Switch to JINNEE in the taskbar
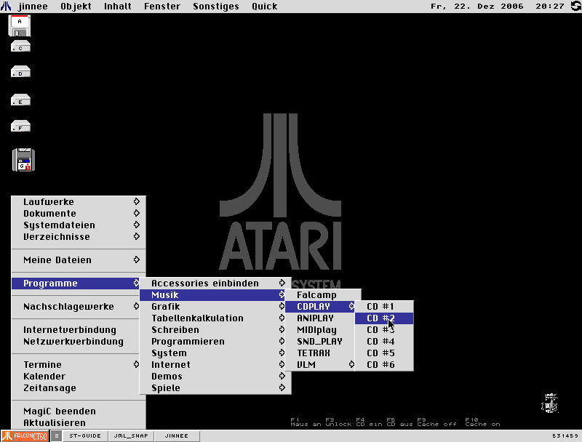 pos(177,436)
